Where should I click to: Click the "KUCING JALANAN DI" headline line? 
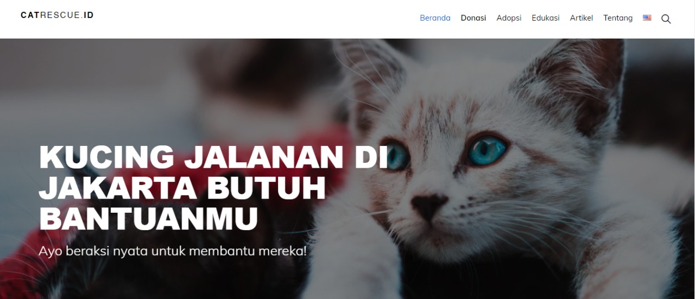point(213,158)
